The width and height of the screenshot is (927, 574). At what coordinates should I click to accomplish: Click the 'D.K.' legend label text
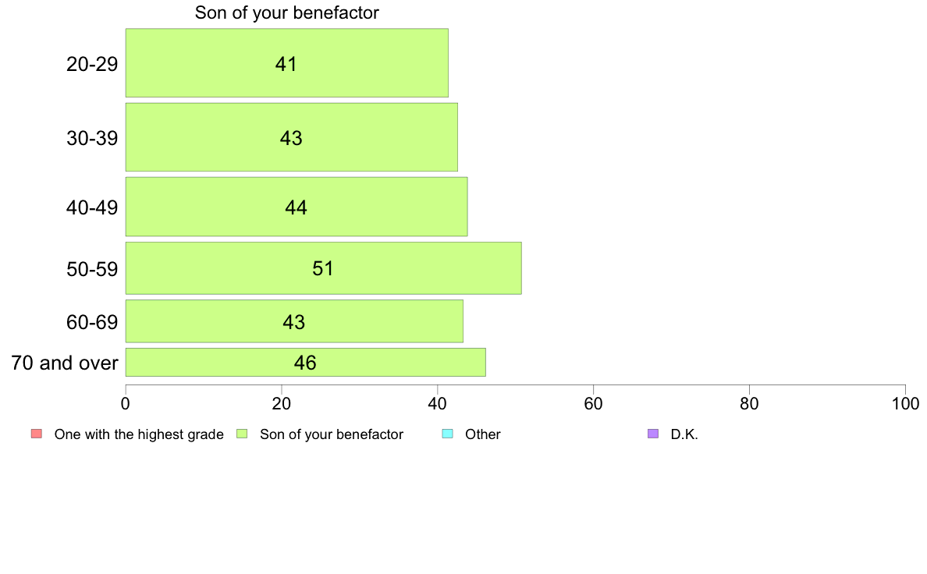pyautogui.click(x=684, y=434)
